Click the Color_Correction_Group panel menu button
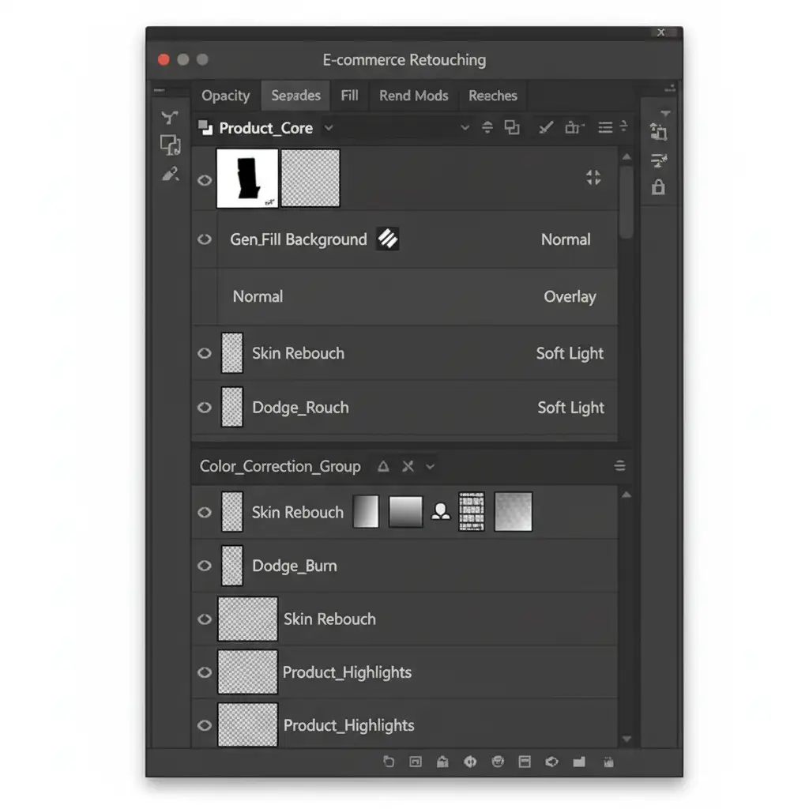 620,466
